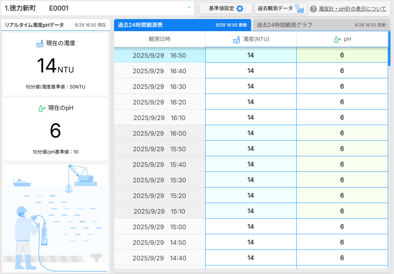Viewport: 394px width, 274px height.
Task: Click the pH drop icon beside 現在のpH
Action: [42, 108]
